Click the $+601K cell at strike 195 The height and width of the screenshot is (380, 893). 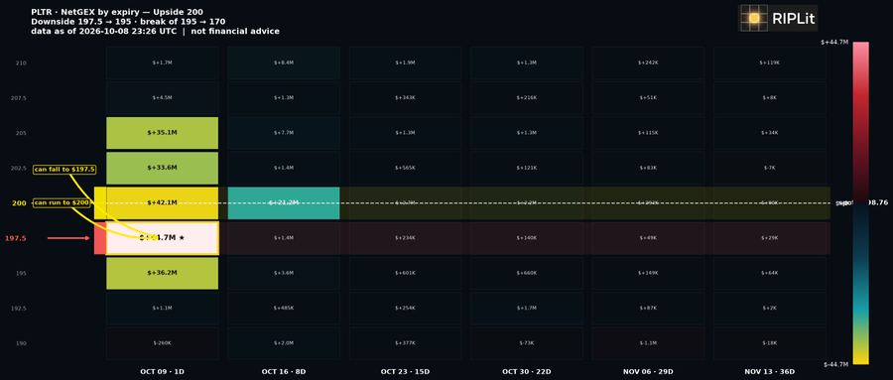[405, 273]
